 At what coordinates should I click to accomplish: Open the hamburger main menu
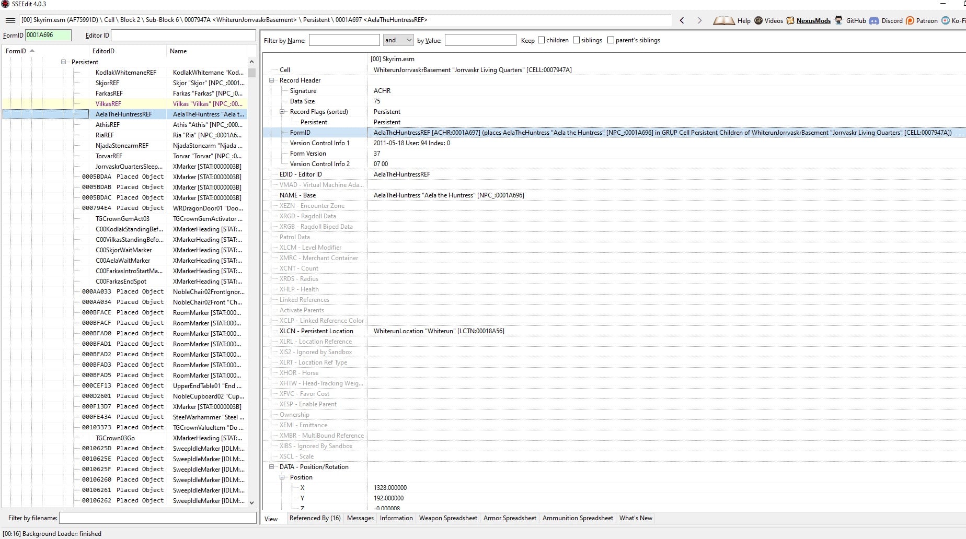10,20
